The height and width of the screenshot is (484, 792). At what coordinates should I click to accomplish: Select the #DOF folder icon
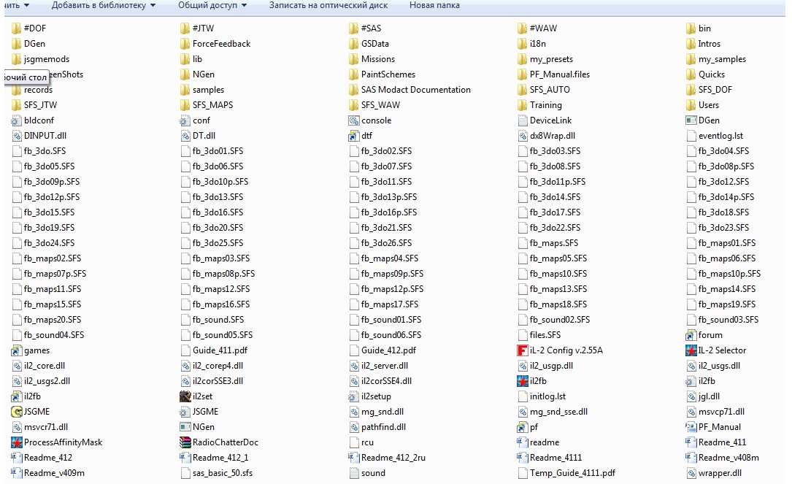click(16, 28)
